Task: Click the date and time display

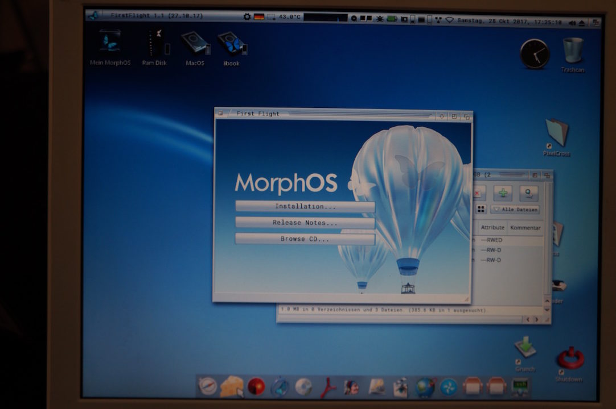Action: [509, 21]
